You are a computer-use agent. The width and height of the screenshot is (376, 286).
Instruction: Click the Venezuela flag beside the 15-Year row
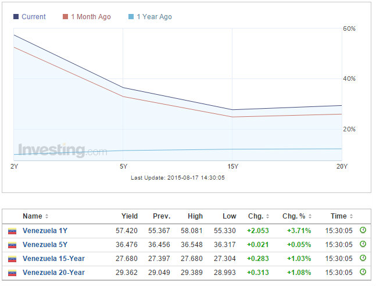tap(12, 259)
